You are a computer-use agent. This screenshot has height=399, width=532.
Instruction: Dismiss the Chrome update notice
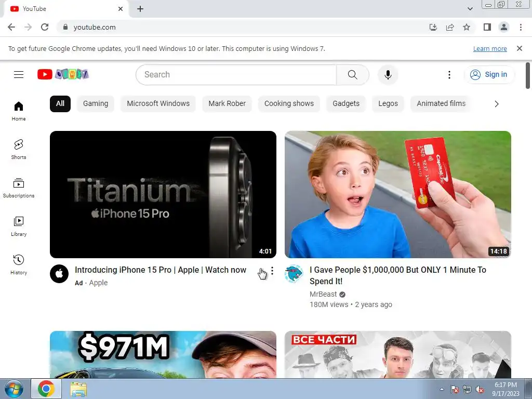(520, 48)
